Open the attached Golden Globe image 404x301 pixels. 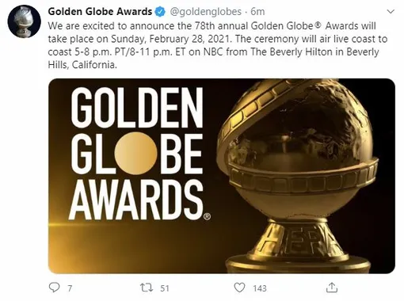[222, 176]
